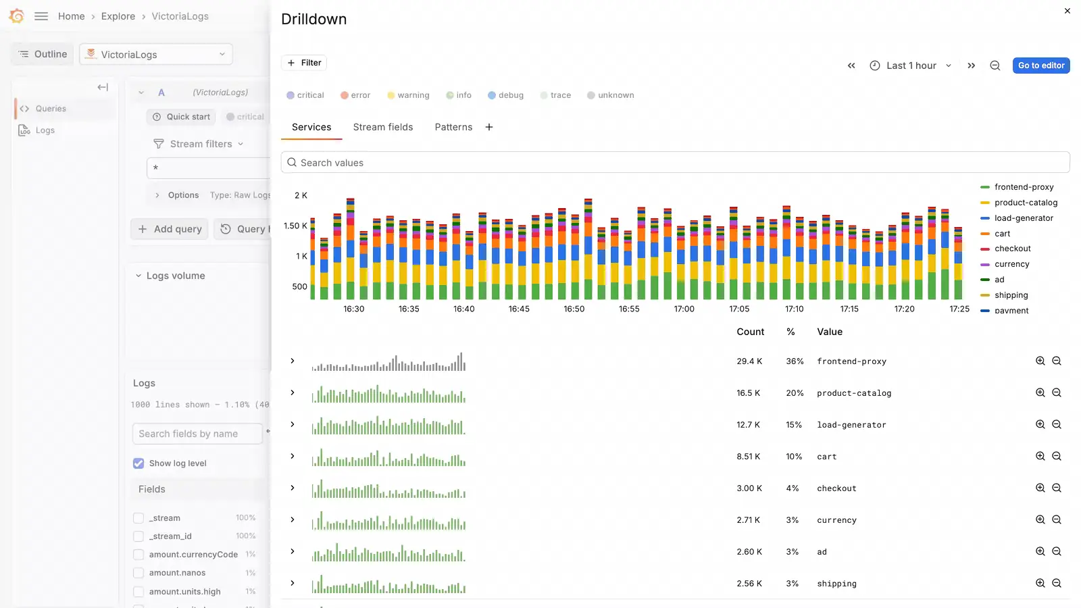
Task: Shift time range backward
Action: pyautogui.click(x=851, y=66)
